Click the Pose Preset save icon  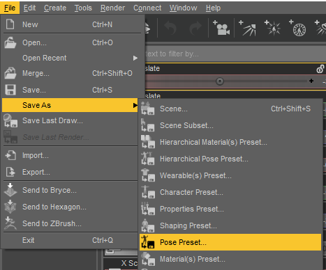pos(148,242)
